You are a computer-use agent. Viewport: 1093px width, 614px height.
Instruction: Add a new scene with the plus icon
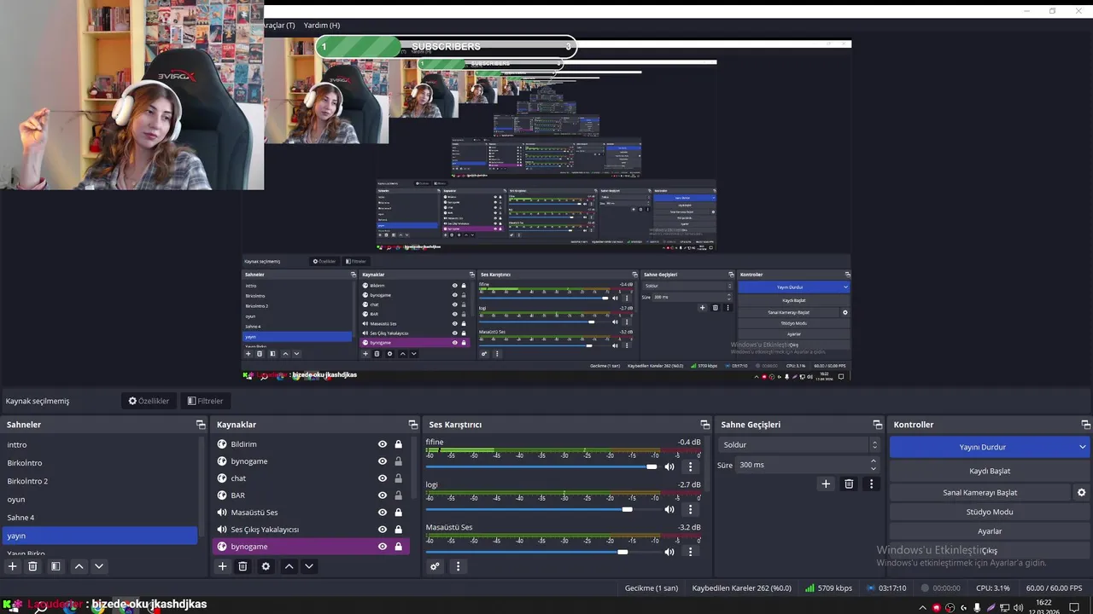coord(12,566)
